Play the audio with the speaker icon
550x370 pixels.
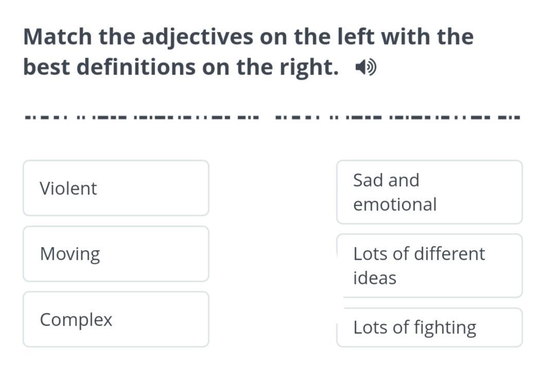(x=366, y=67)
